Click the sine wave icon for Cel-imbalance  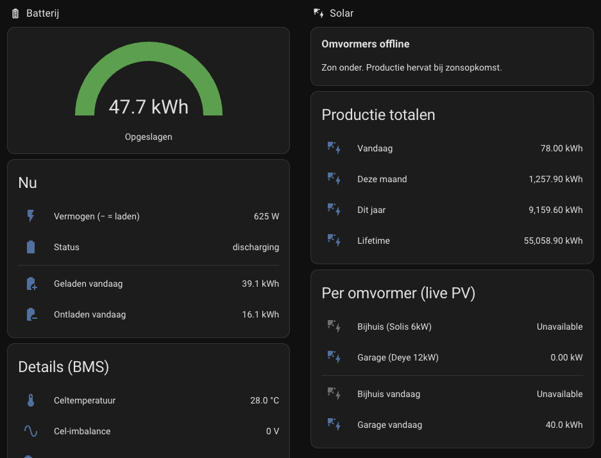(31, 431)
